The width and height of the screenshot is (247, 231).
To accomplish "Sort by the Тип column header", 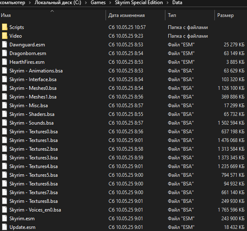I will [x=190, y=15].
